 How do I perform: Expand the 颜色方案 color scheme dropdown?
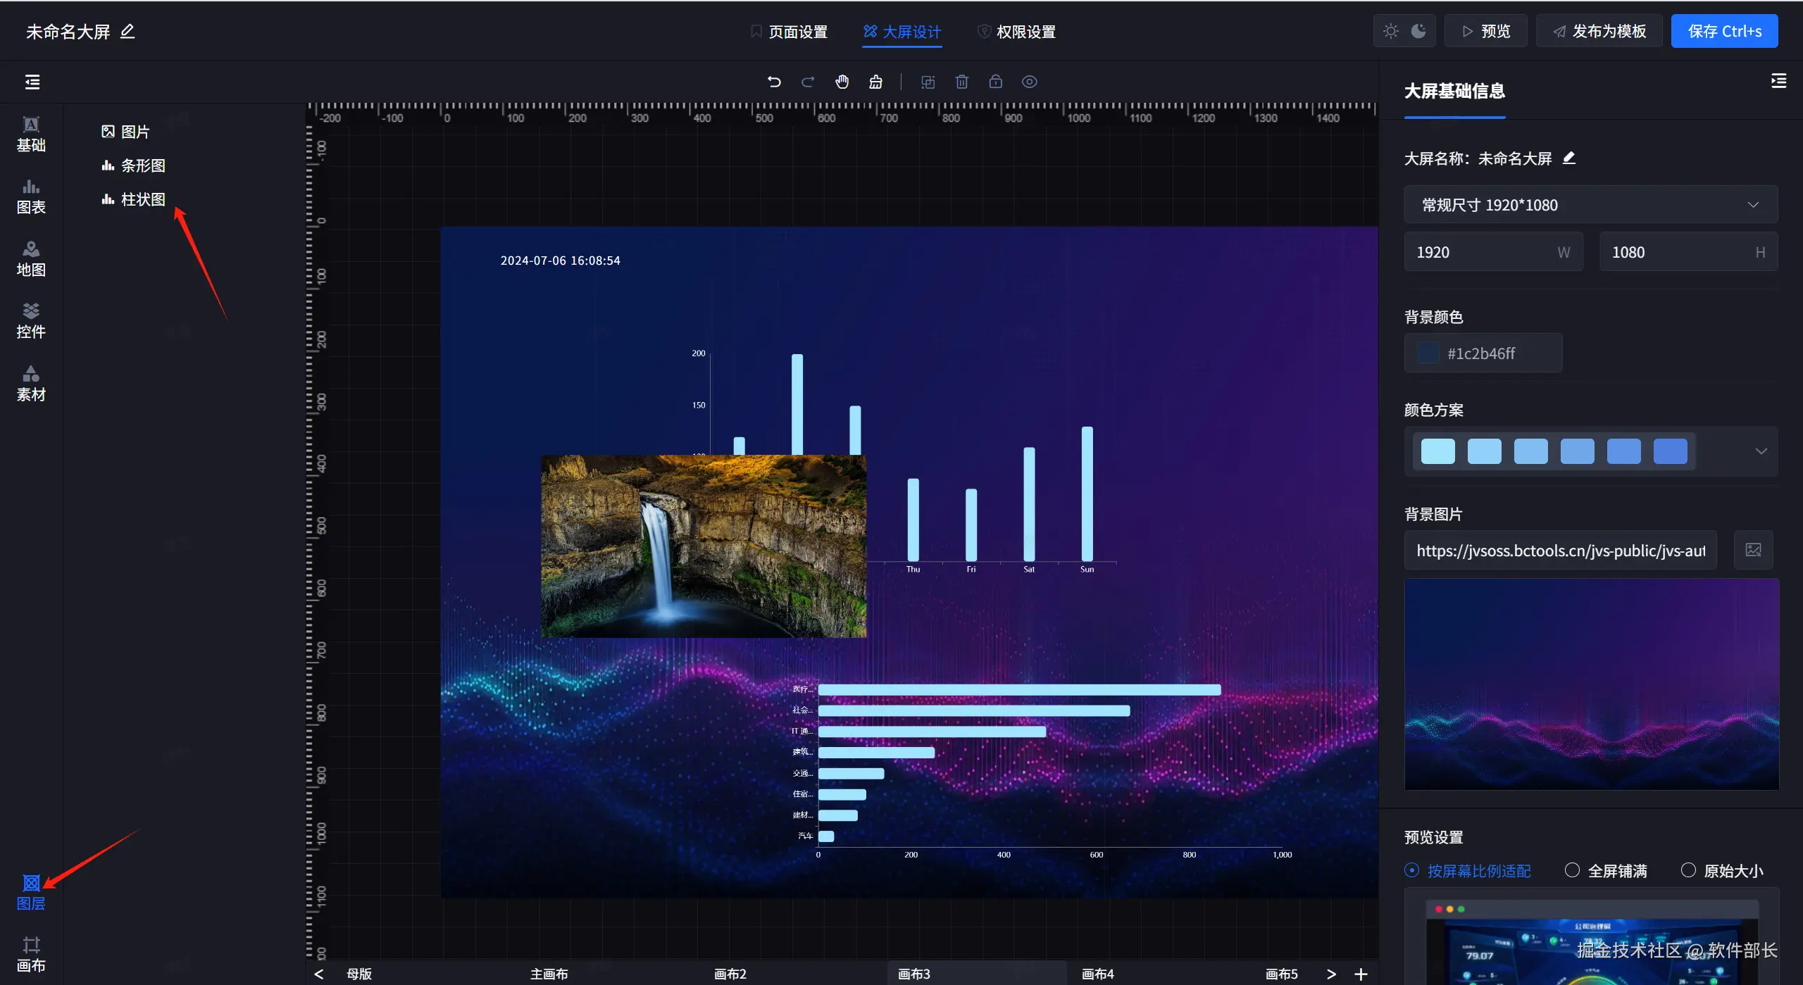[x=1761, y=451]
